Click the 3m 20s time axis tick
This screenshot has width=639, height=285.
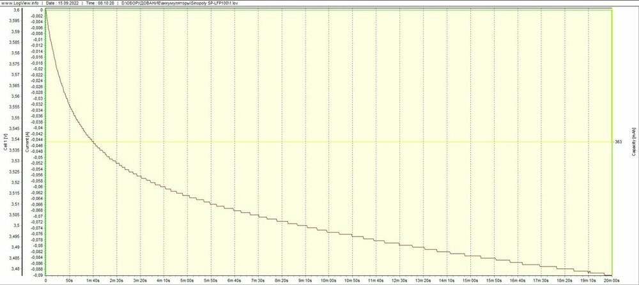pos(140,281)
